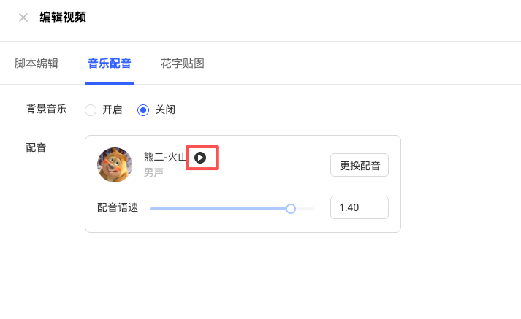Click the left start of speed slider track
521x319 pixels.
coord(153,209)
